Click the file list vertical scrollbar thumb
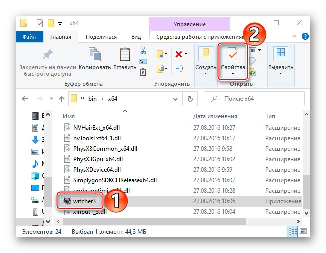Image resolution: width=326 pixels, height=253 pixels. [306, 192]
